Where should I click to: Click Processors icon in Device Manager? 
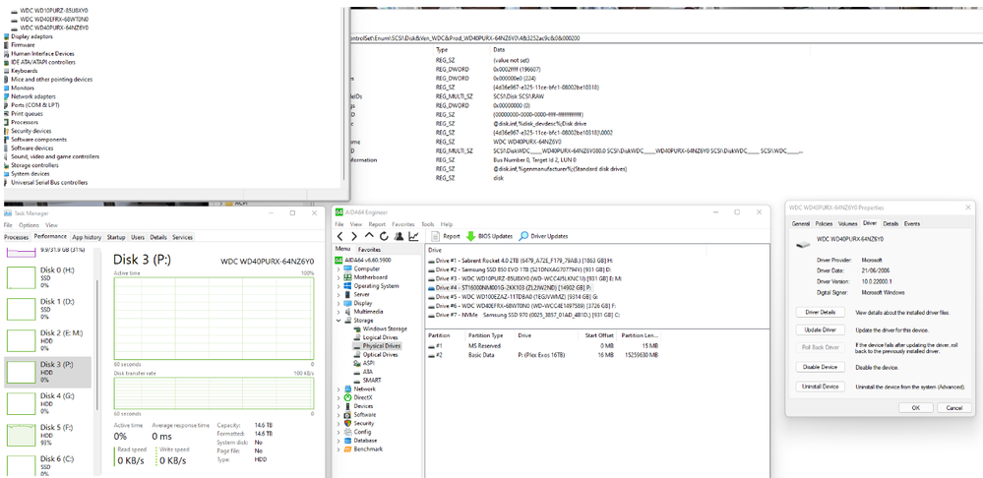(7, 122)
